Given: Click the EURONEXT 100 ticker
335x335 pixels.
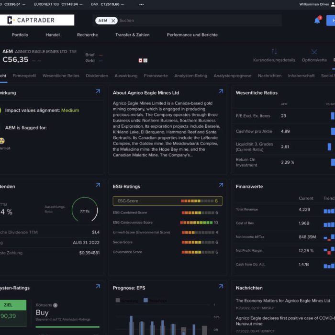Looking at the screenshot, I should (58, 4).
